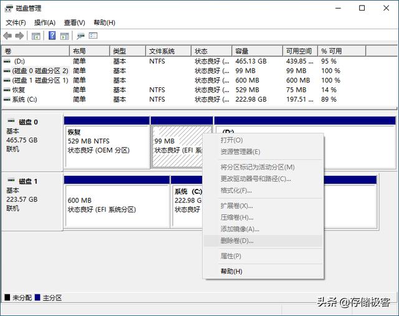Click the 465.75 GB size under 磁盘 0
Image resolution: width=399 pixels, height=316 pixels.
(x=22, y=140)
